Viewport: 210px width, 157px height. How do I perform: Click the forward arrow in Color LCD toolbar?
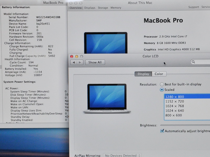[80, 62]
